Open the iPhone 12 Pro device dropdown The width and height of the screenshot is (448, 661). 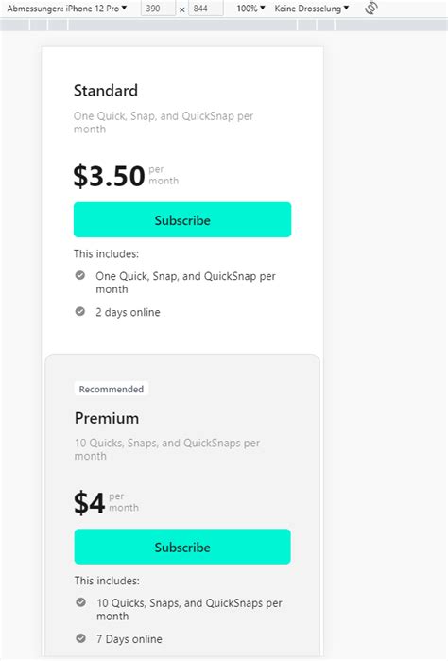[67, 8]
